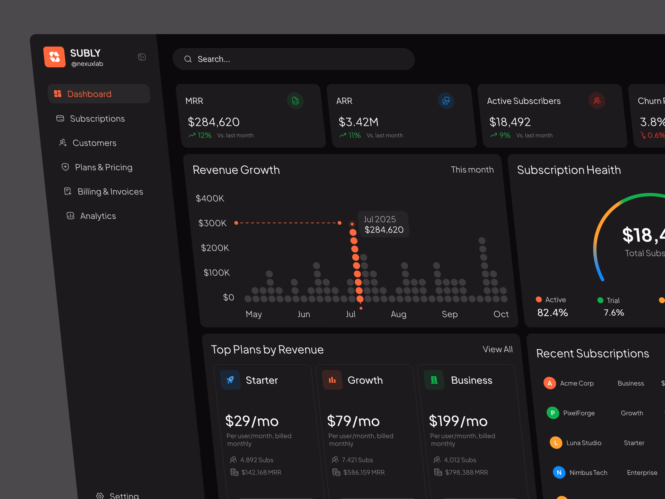Click View All in Top Plans
Image resolution: width=665 pixels, height=499 pixels.
(497, 349)
